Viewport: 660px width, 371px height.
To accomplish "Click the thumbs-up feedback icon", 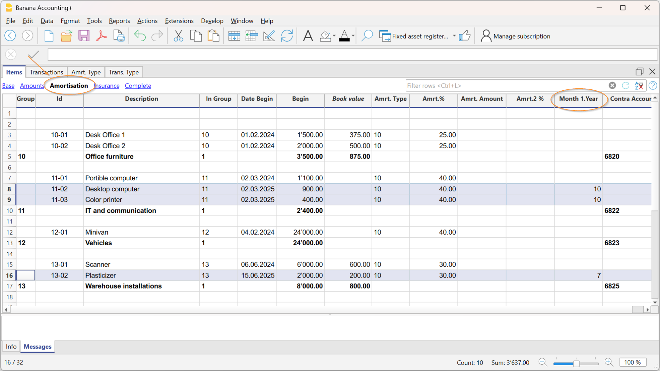I will [x=464, y=36].
